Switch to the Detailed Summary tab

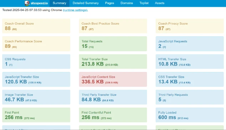point(86,3)
